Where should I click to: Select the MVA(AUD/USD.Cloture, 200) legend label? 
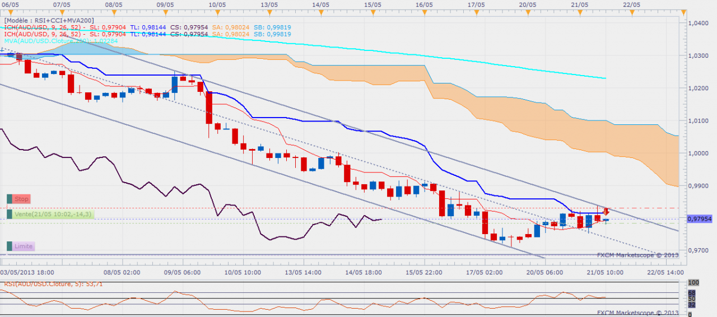point(61,41)
